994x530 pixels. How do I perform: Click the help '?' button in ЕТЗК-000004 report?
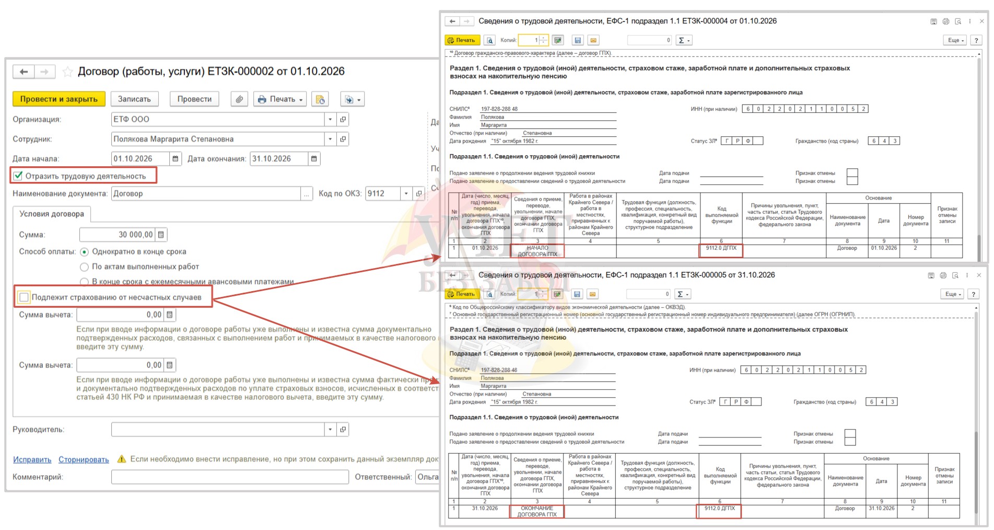pyautogui.click(x=976, y=40)
